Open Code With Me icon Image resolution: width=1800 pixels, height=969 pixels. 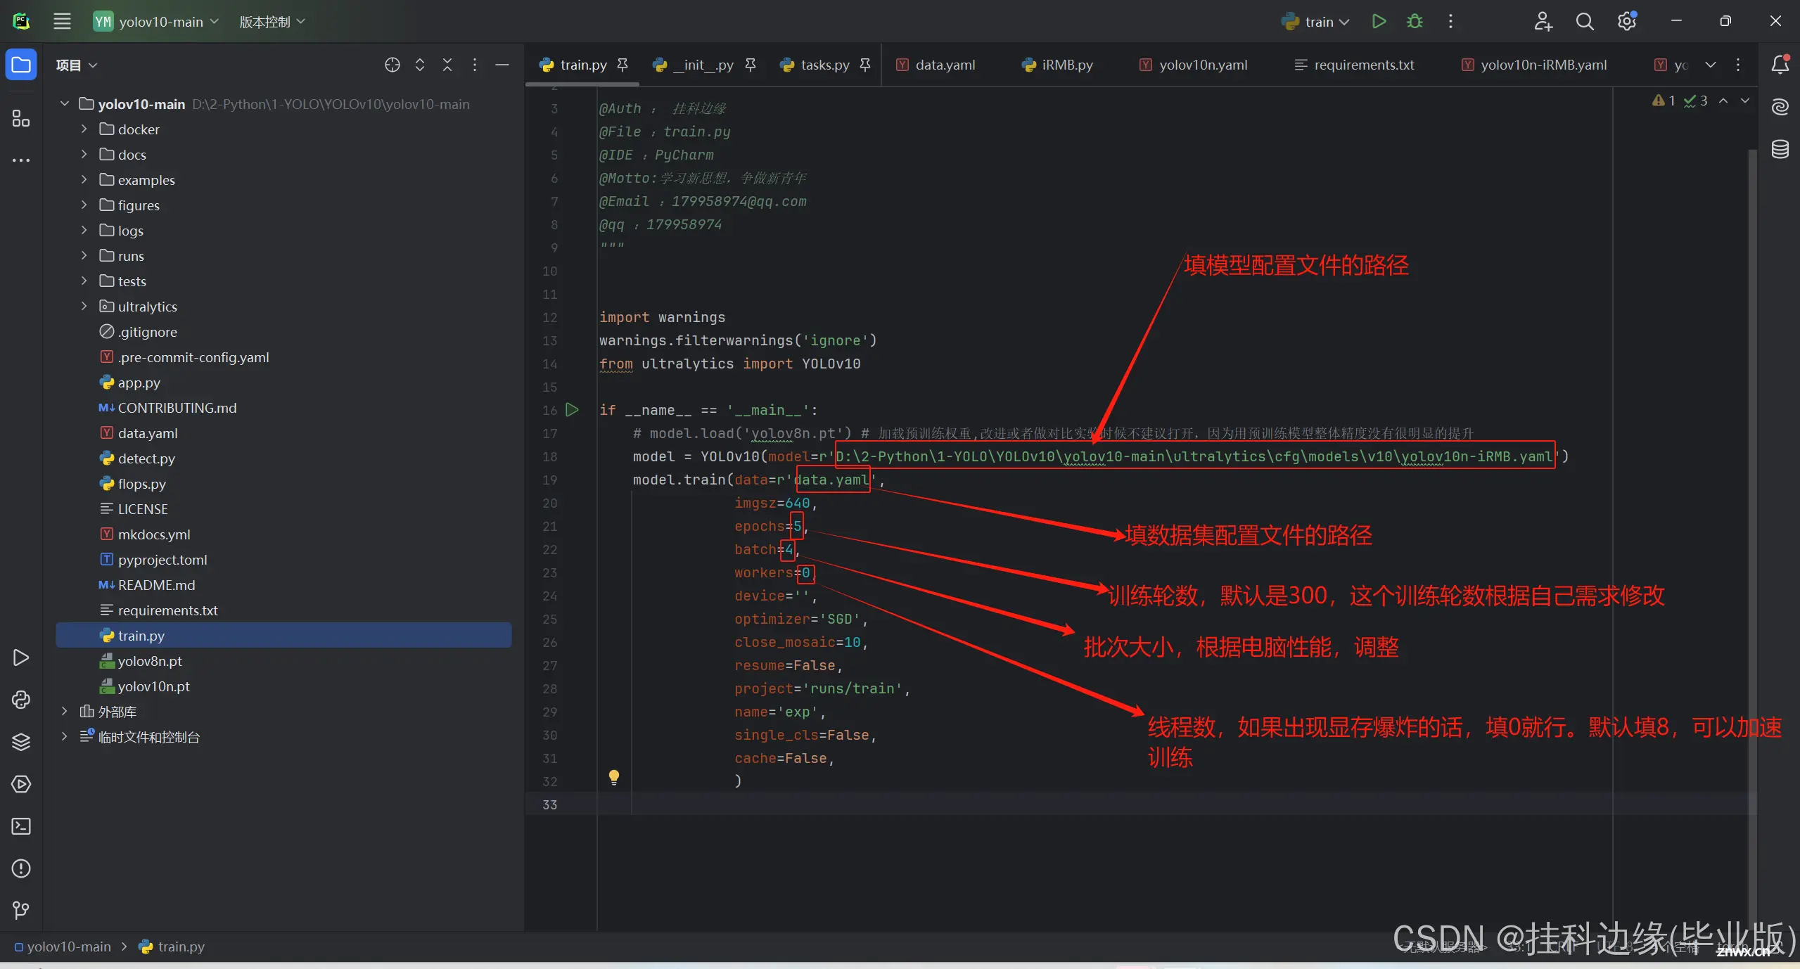[1543, 21]
